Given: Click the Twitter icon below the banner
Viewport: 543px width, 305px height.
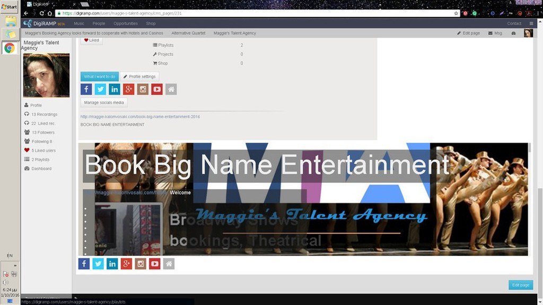Looking at the screenshot, I should point(98,264).
